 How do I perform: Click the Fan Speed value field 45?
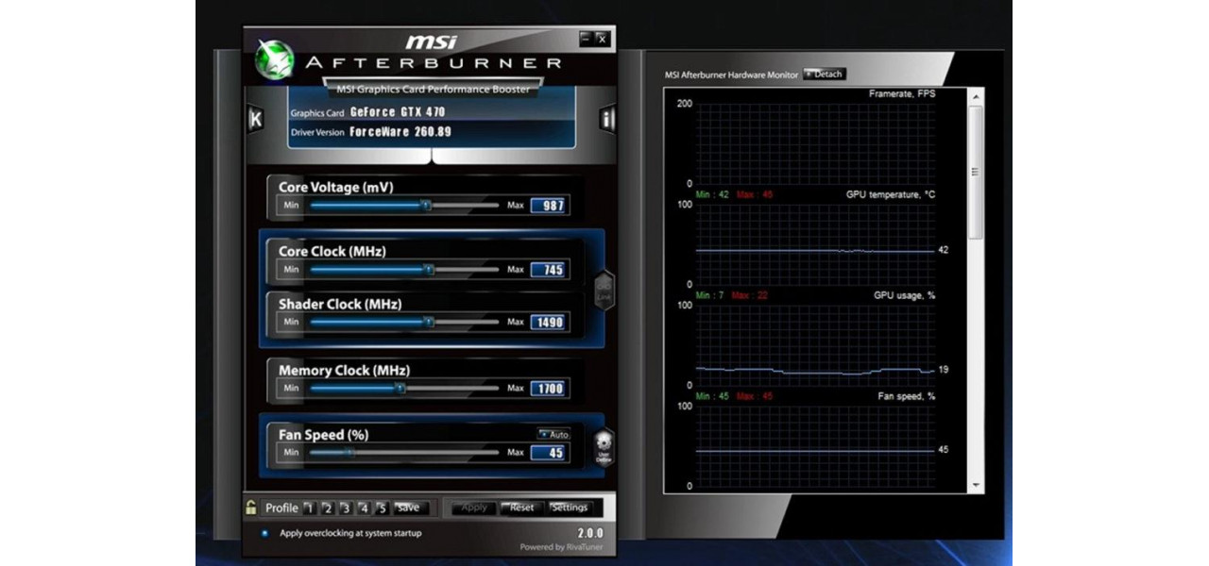(x=548, y=454)
